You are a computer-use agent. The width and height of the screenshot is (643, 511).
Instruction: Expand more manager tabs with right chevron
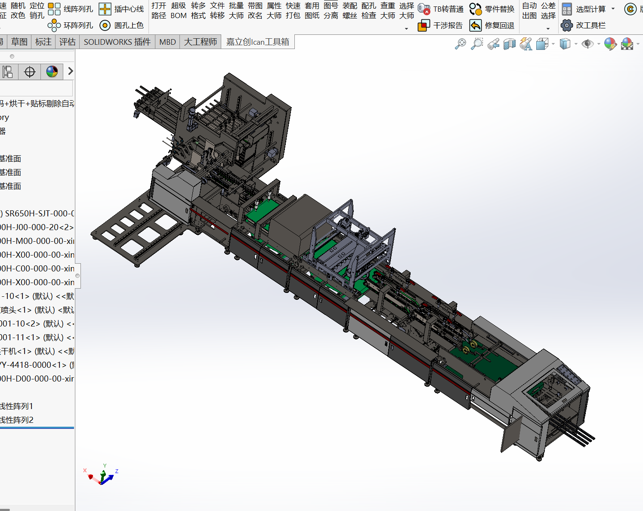pos(71,71)
